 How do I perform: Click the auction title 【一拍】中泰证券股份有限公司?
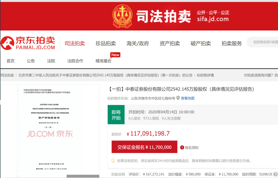point(181,89)
